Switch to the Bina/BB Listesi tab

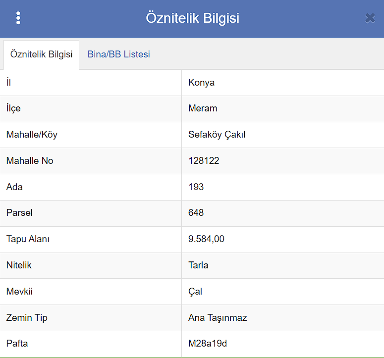point(118,54)
